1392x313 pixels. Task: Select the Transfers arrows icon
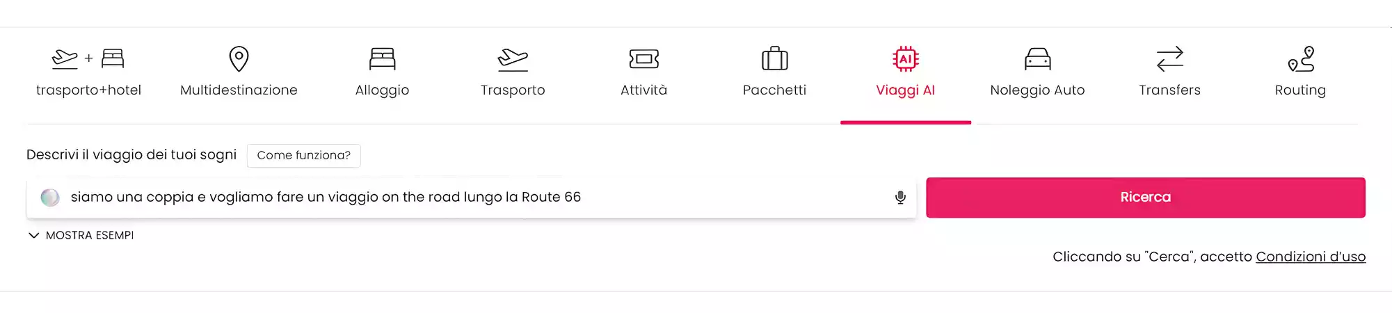[1169, 59]
